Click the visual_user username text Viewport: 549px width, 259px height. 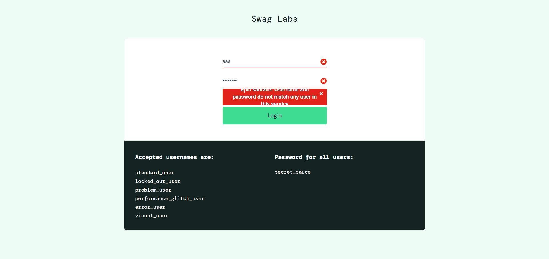point(152,216)
